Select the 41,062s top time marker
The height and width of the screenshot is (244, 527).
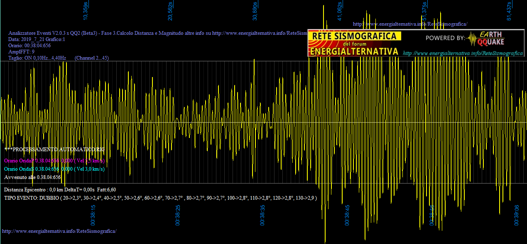(340, 11)
